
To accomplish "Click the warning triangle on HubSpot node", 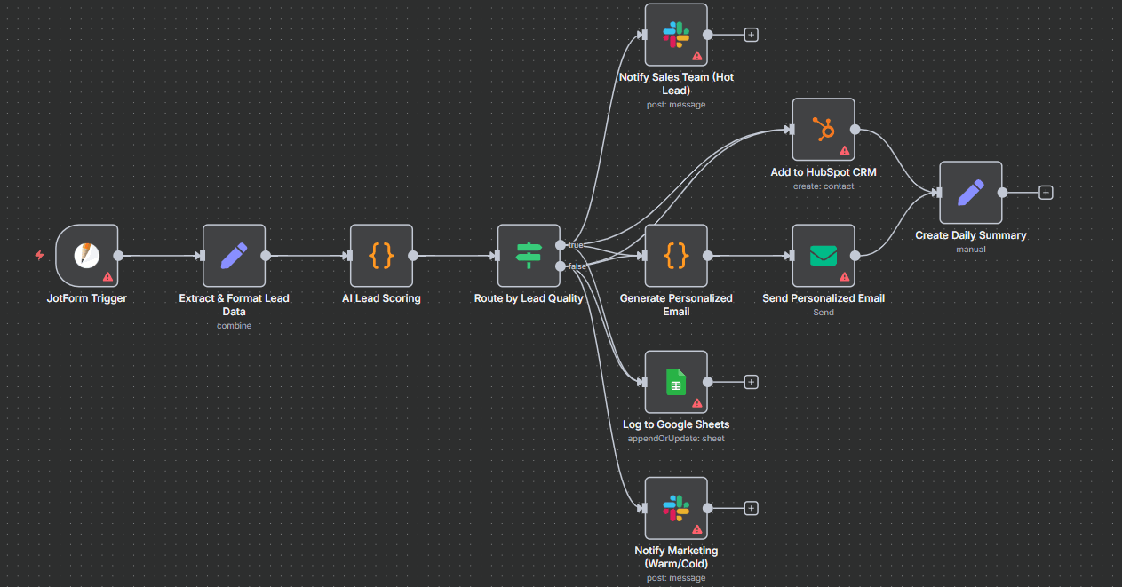I will pos(844,151).
